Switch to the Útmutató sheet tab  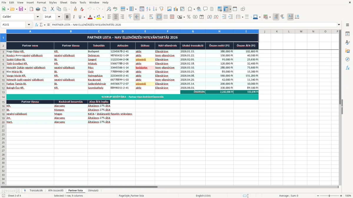point(93,190)
